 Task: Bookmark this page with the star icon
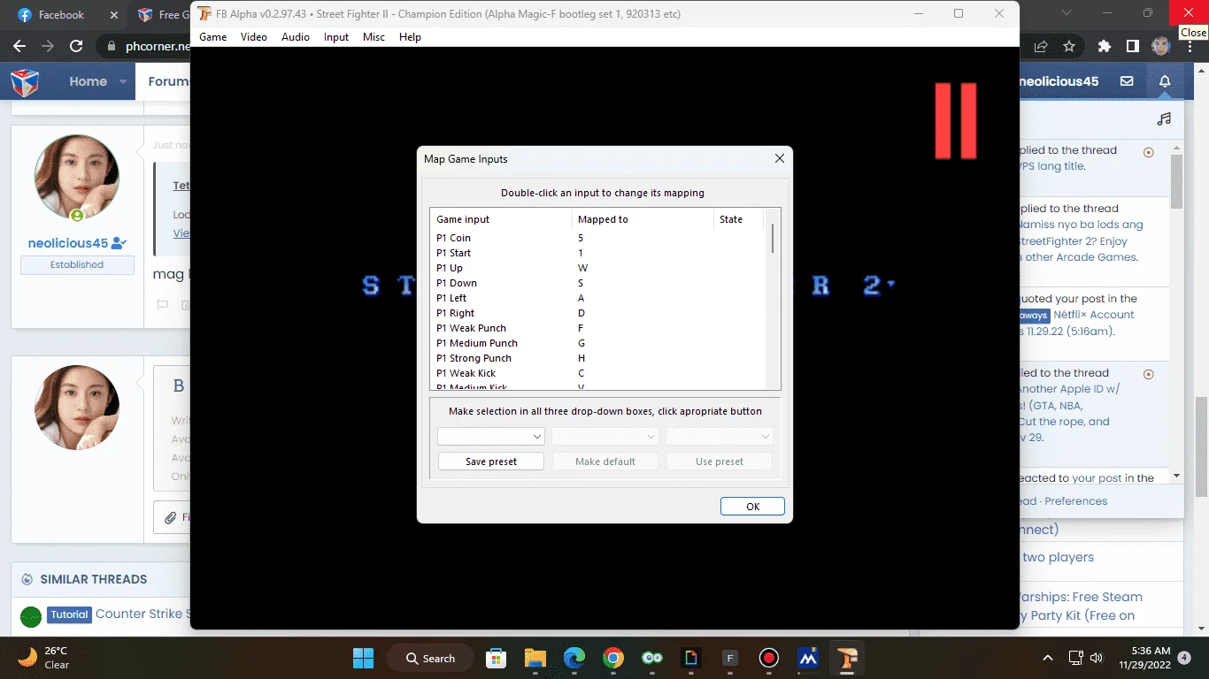coord(1069,46)
